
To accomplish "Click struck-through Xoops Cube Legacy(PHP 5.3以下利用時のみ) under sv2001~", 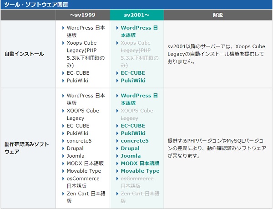I will coord(140,54).
